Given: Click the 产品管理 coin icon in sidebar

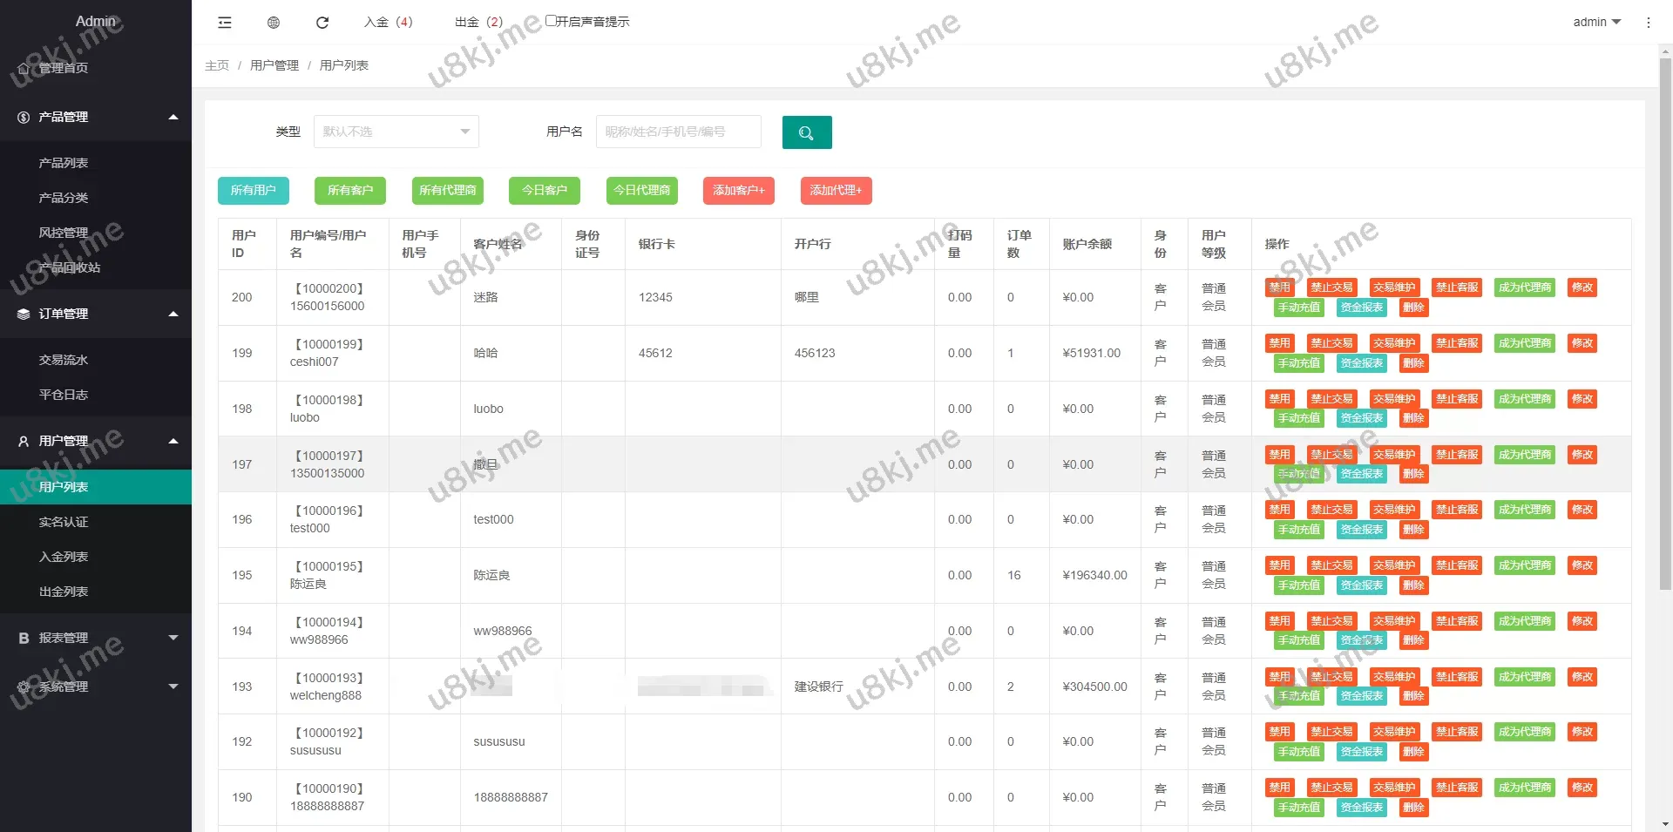Looking at the screenshot, I should [x=24, y=118].
